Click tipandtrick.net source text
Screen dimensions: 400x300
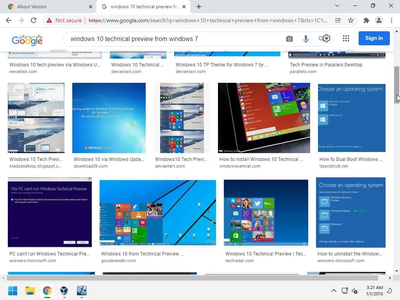334,166
